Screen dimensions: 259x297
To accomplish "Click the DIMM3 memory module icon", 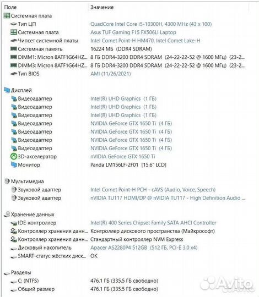I will pos(14,65).
